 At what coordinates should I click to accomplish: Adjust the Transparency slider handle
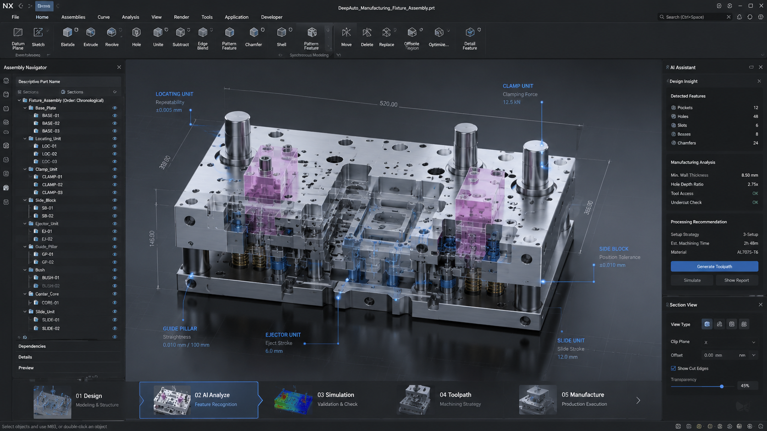(x=722, y=387)
